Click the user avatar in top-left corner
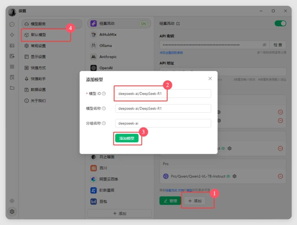The height and width of the screenshot is (225, 297). click(x=12, y=12)
